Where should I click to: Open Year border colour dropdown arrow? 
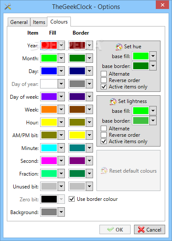tap(89, 45)
